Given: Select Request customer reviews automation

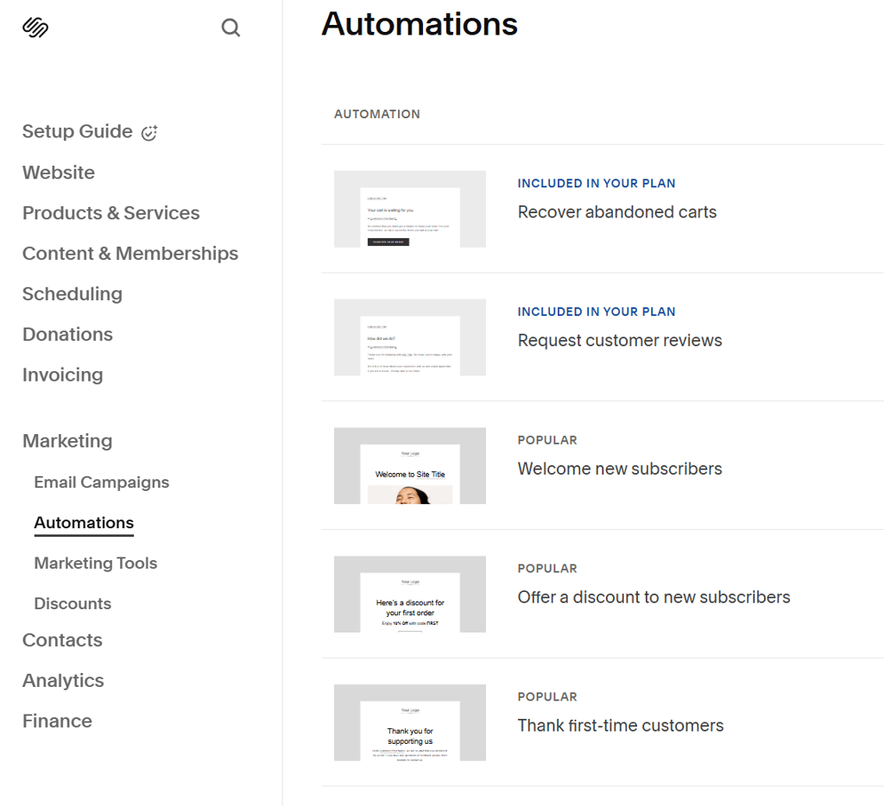Looking at the screenshot, I should coord(620,341).
